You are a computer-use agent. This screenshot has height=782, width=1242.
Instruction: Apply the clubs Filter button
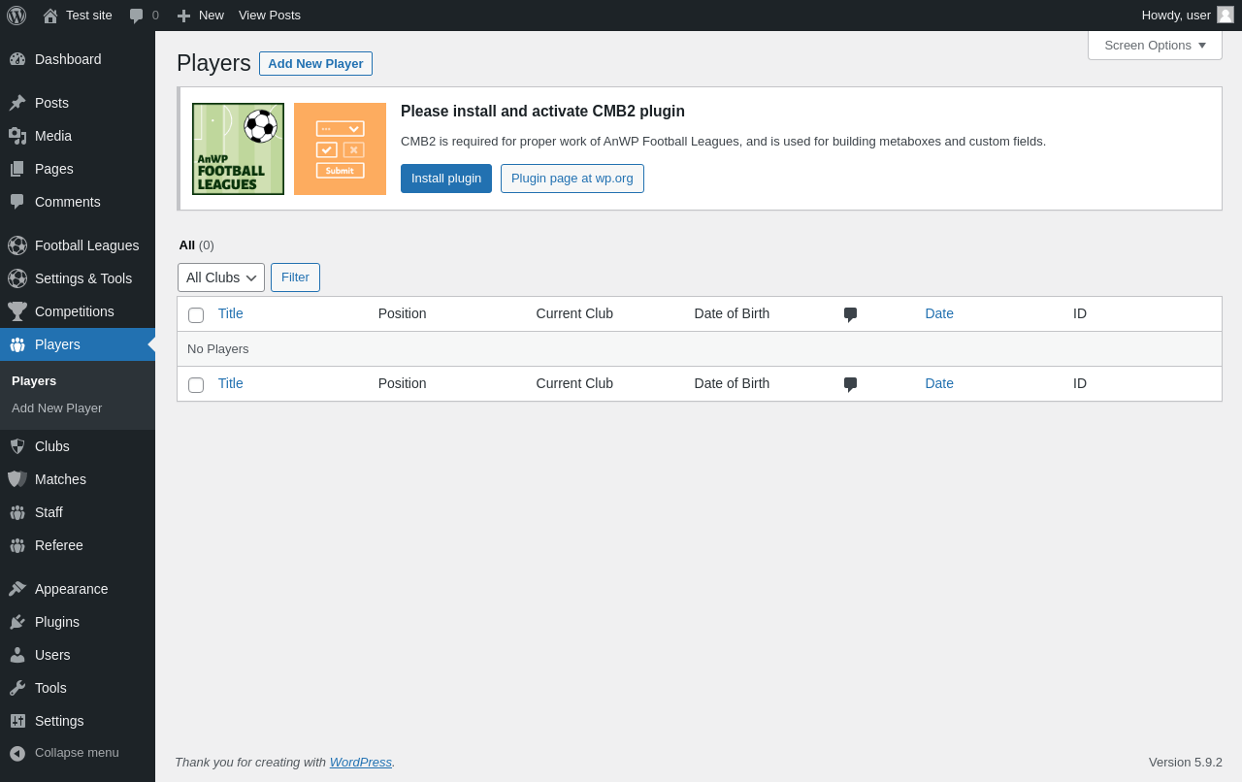pyautogui.click(x=295, y=277)
